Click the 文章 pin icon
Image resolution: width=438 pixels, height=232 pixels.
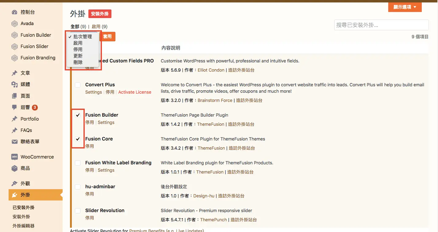14,73
